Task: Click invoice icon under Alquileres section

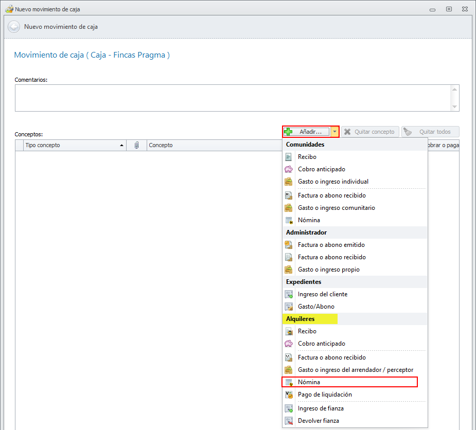Action: point(289,357)
